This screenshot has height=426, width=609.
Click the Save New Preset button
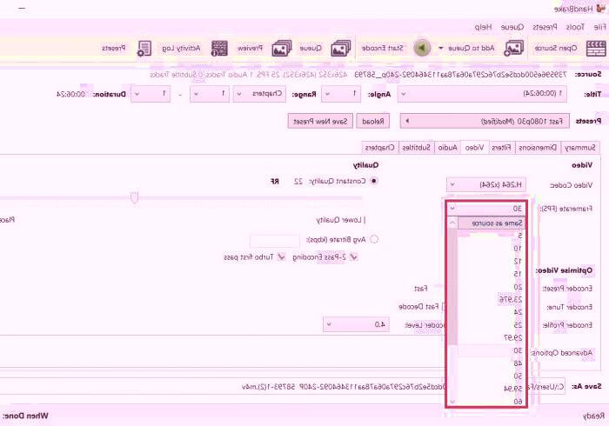320,122
